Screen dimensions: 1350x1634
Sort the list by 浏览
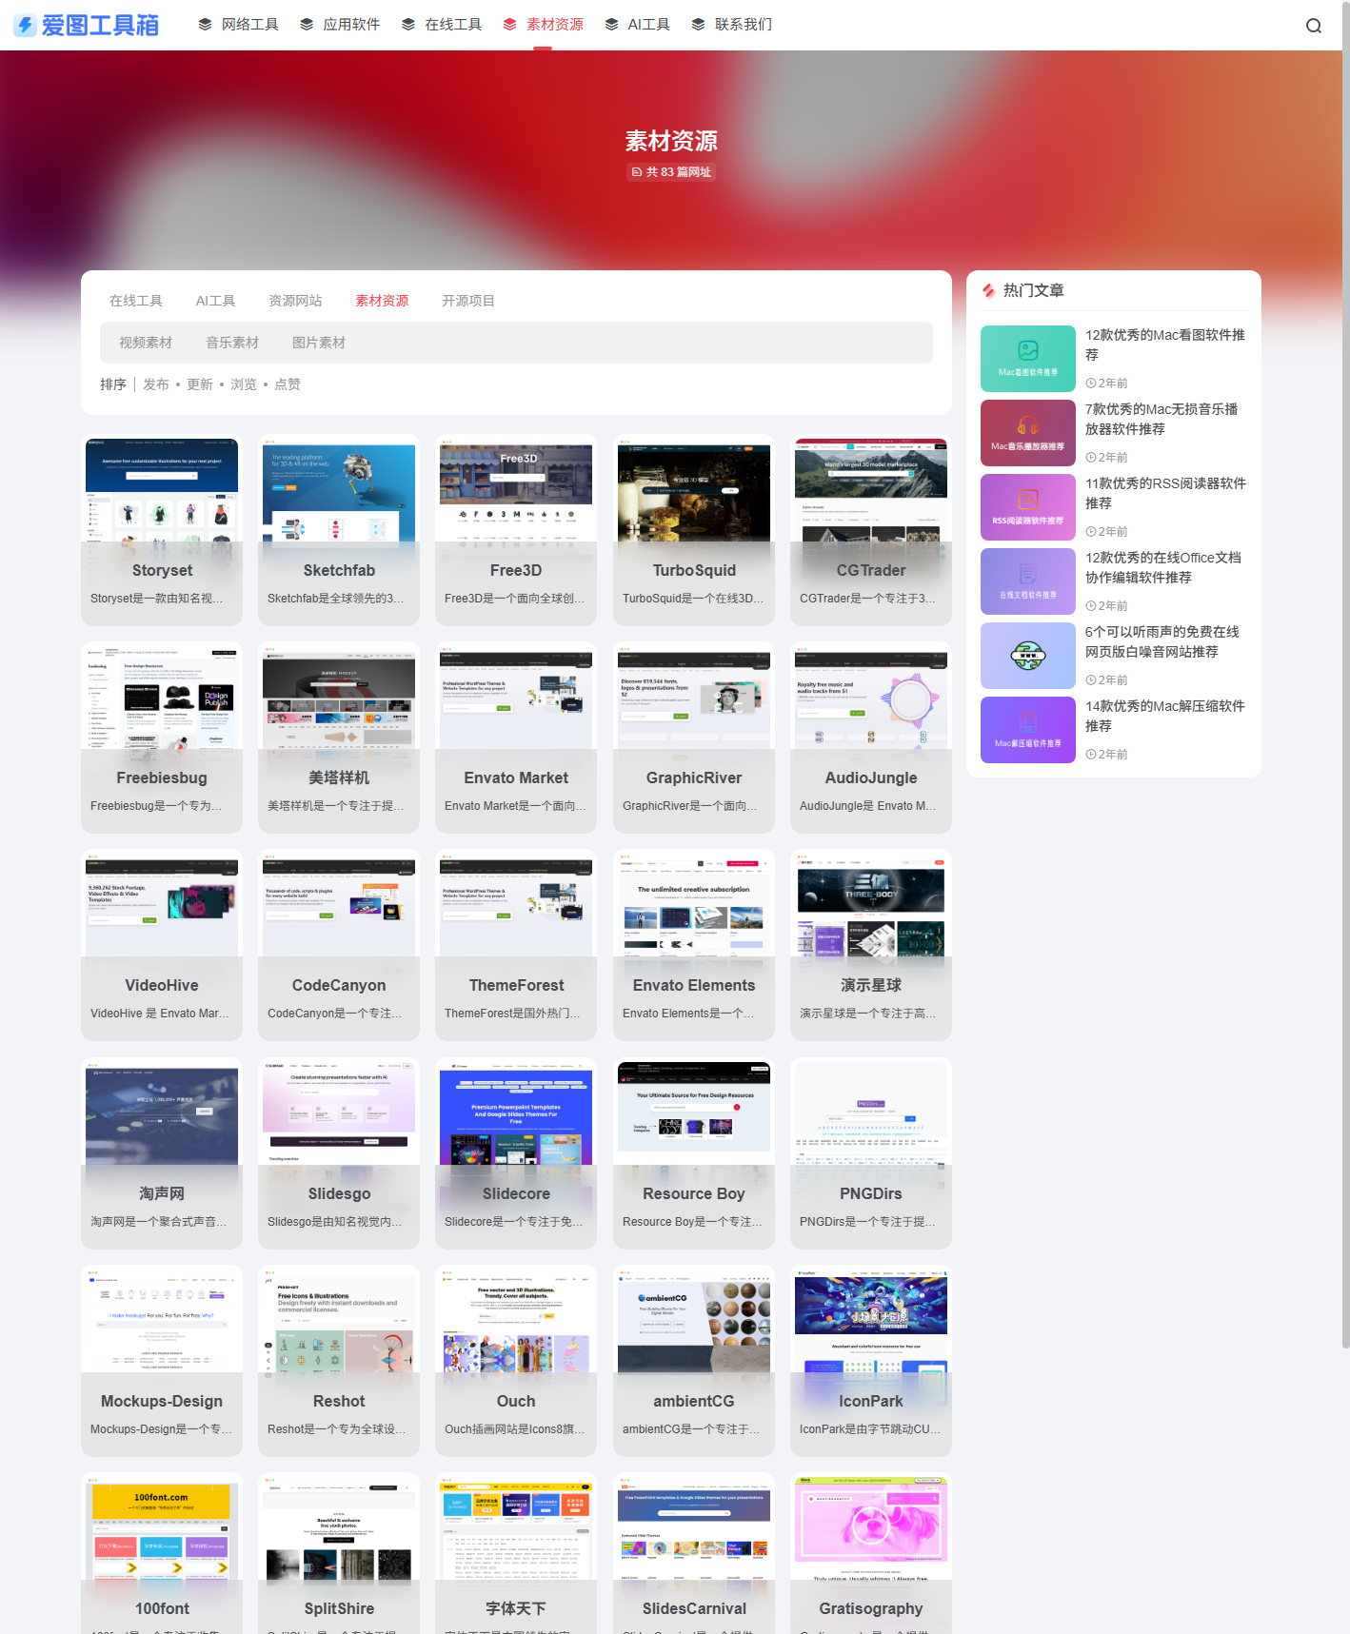pos(244,384)
